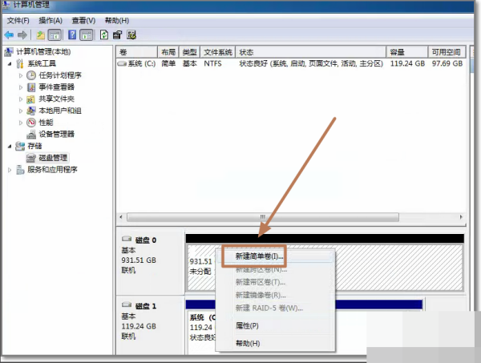Click disabled 新建带区卷(T)... menu entry
The image size is (481, 363).
click(275, 282)
